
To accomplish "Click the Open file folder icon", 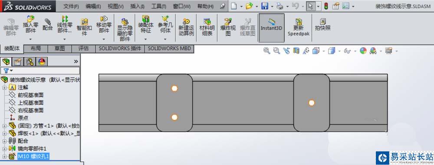I will [x=249, y=6].
